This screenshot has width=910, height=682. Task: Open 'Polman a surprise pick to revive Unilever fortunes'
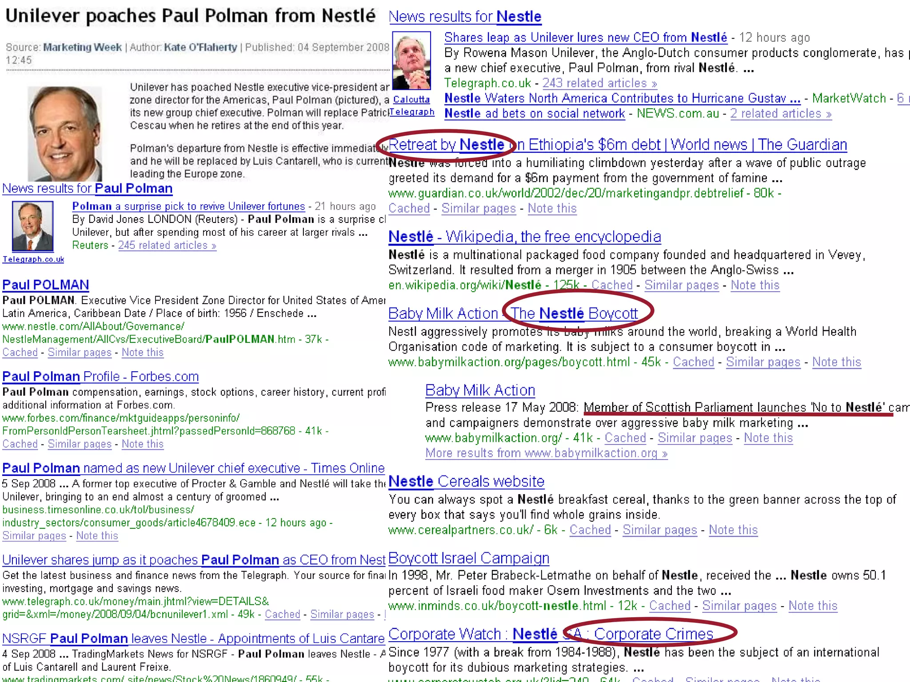(x=188, y=206)
